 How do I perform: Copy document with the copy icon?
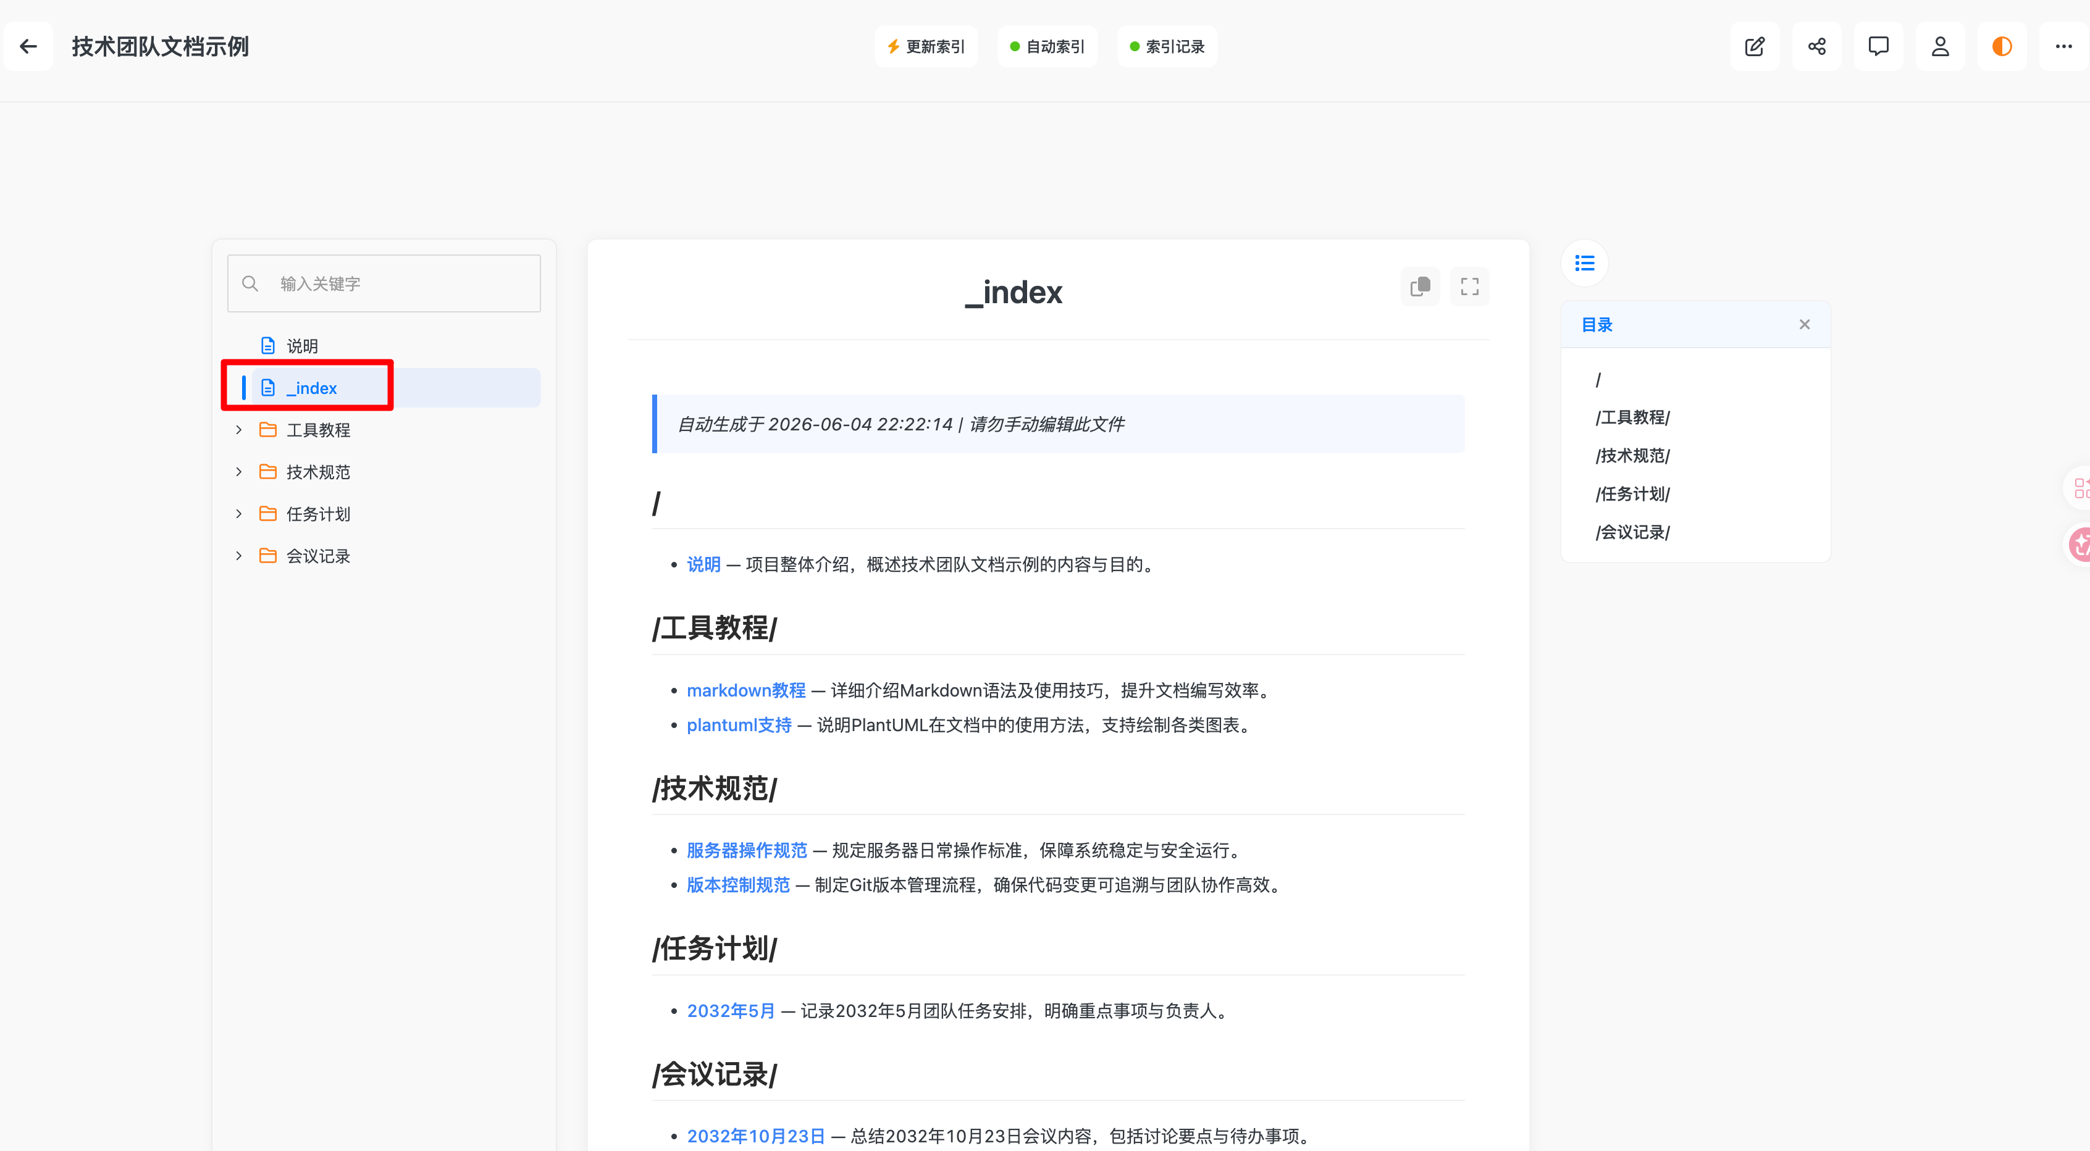coord(1420,287)
